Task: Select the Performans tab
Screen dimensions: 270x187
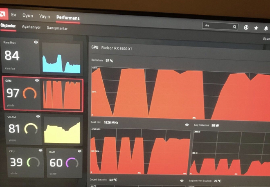Action: [68, 18]
